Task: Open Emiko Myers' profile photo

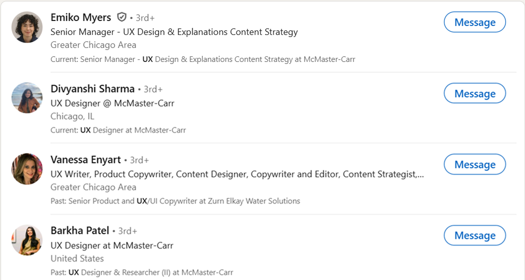Action: click(27, 27)
